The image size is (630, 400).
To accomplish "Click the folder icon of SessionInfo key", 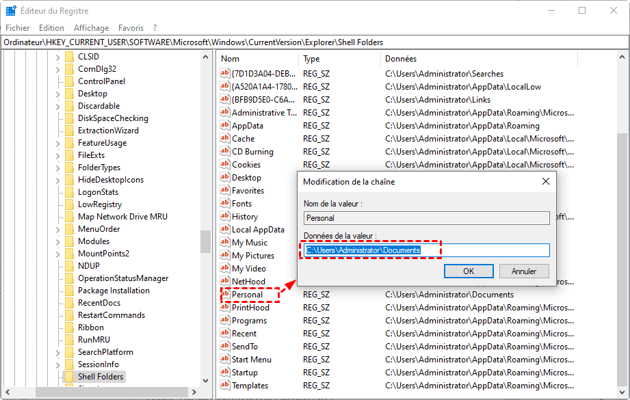I will click(70, 364).
